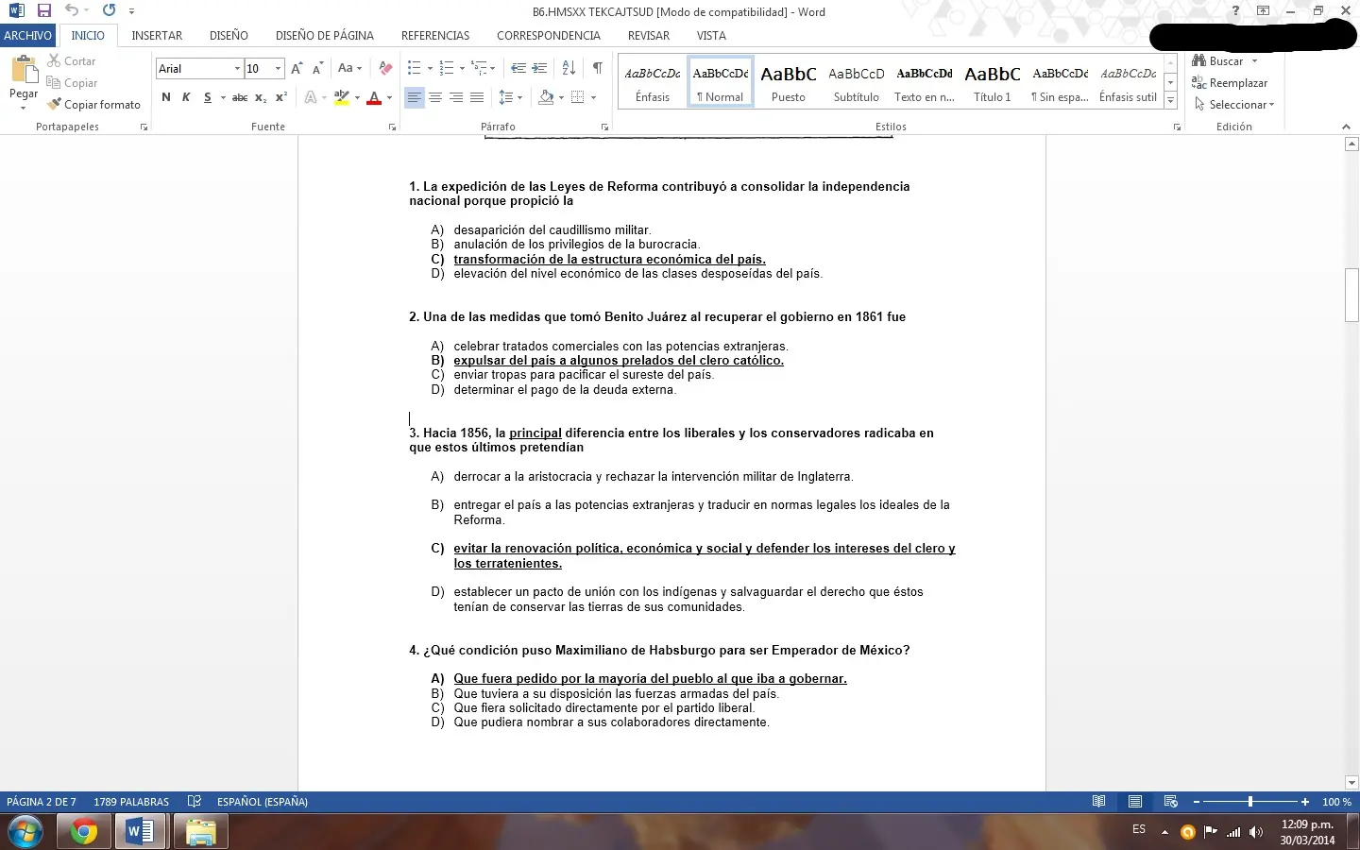Click the volume speaker tray icon
This screenshot has width=1360, height=850.
pyautogui.click(x=1255, y=832)
